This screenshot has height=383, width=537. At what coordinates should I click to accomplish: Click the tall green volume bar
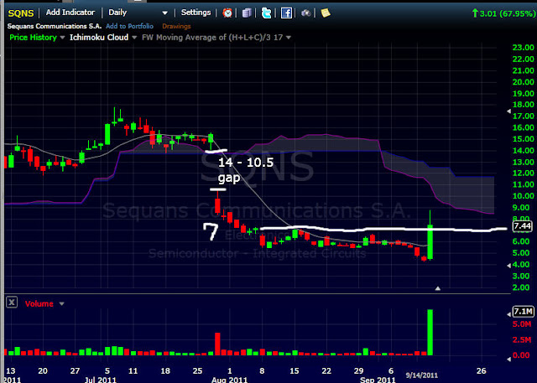coord(430,333)
